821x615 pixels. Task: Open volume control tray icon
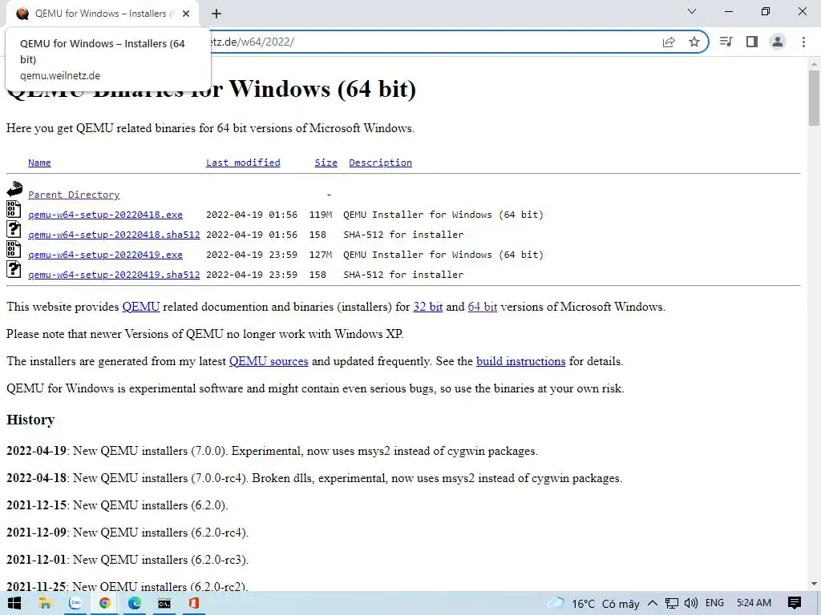pos(690,604)
